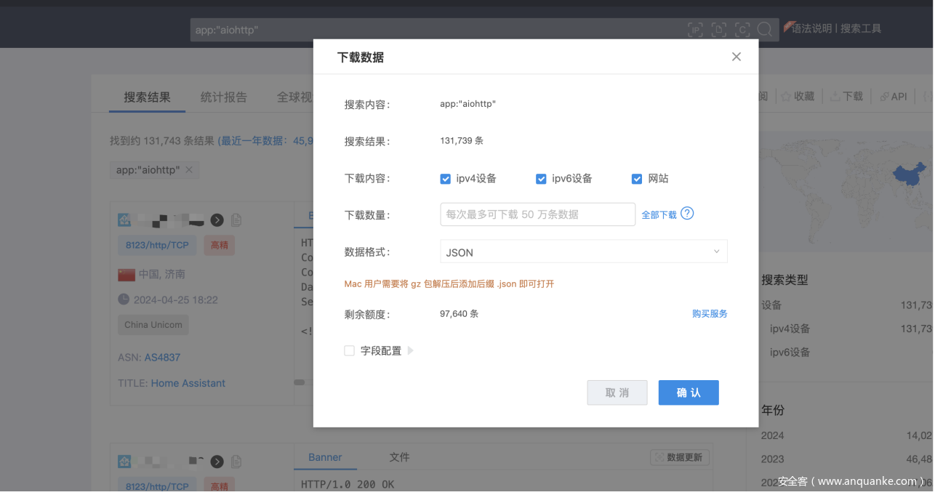Click the 购买服务 link
This screenshot has width=935, height=495.
710,314
